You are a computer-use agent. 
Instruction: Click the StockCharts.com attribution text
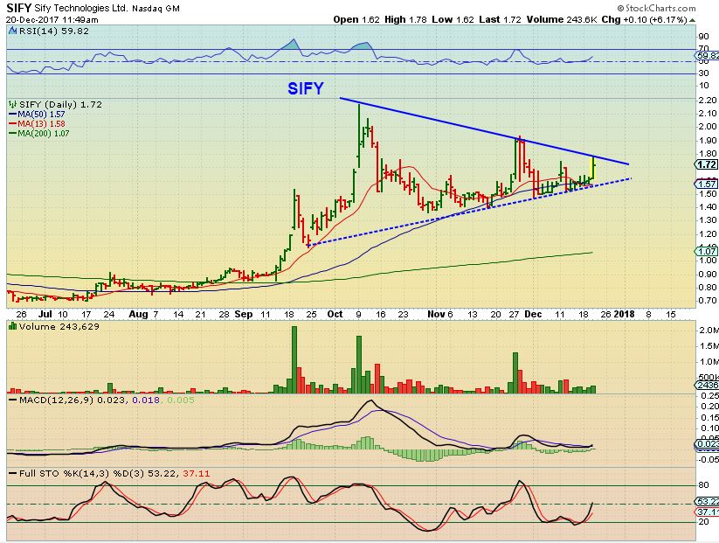[x=656, y=8]
